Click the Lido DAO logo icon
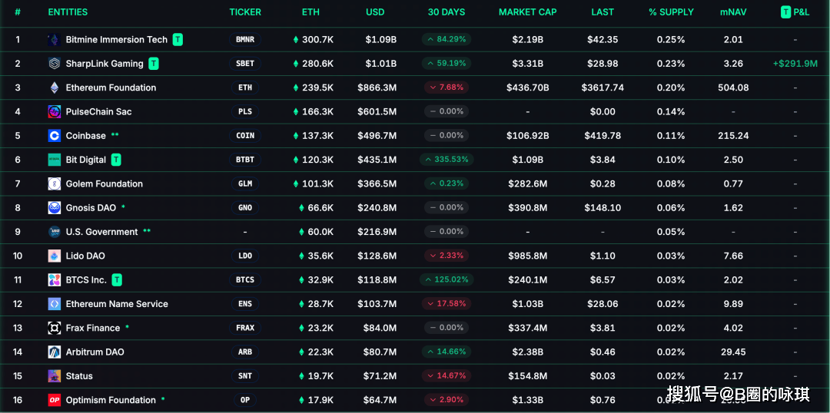 point(55,256)
